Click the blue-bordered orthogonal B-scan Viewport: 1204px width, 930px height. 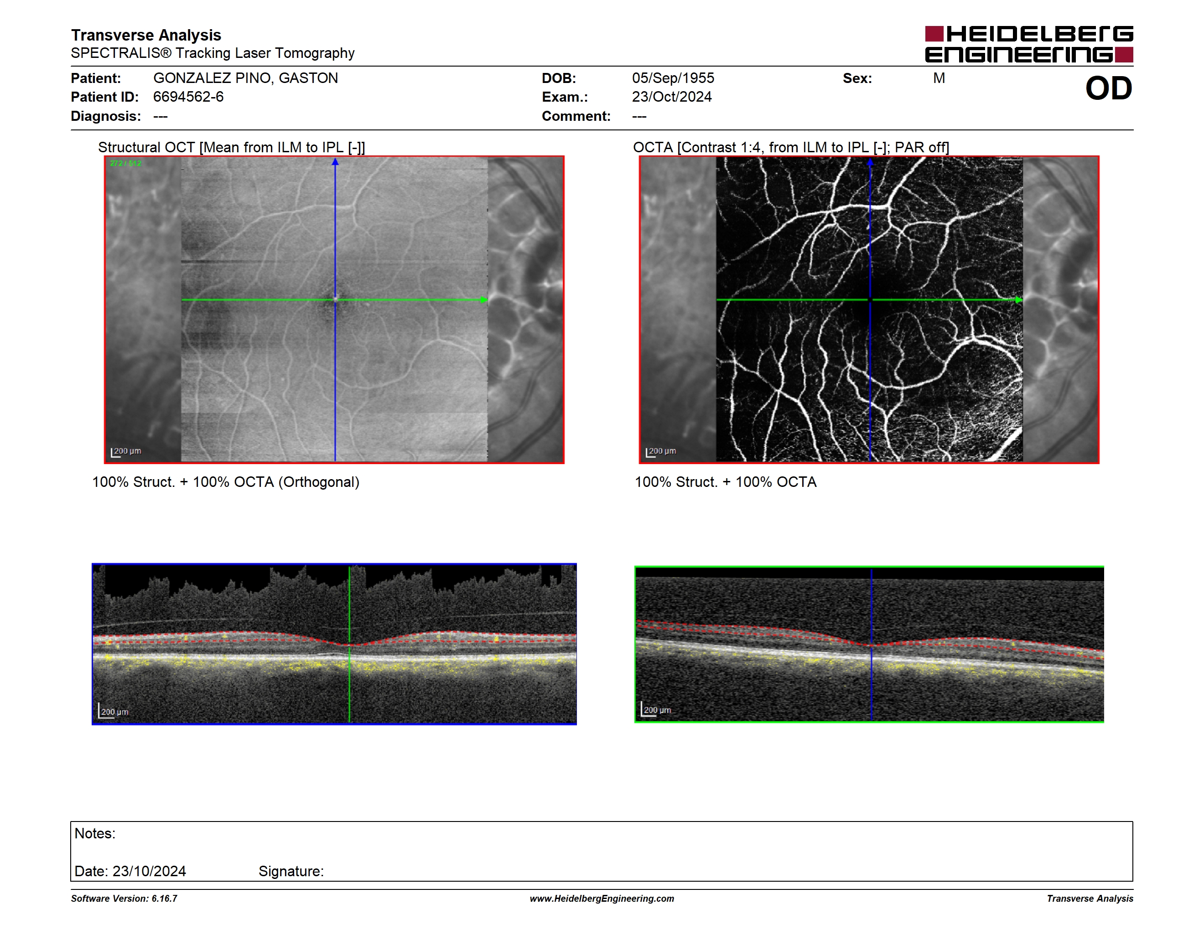[x=334, y=644]
